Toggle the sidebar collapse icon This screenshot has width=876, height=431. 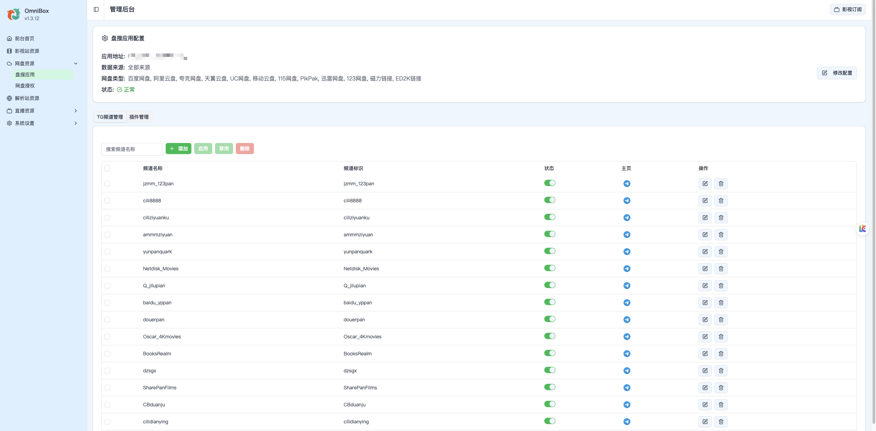coord(96,9)
